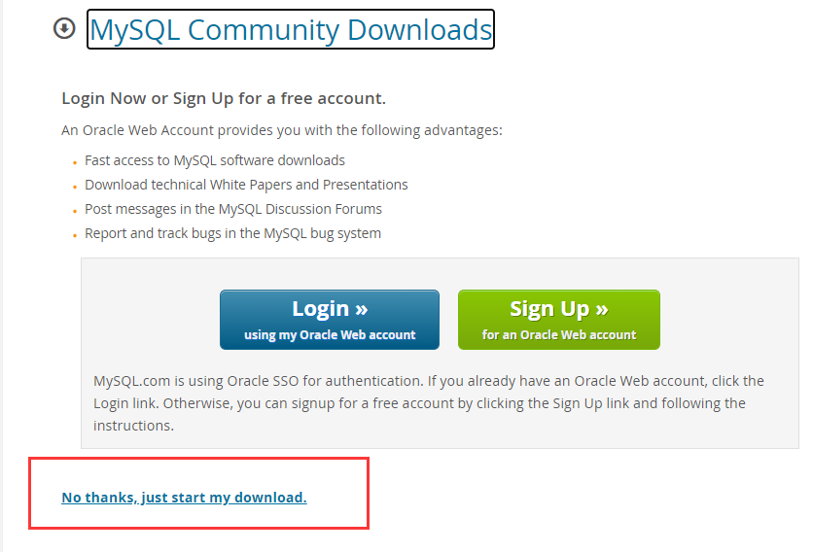Click the "Login Now or Sign Up" heading text
This screenshot has width=813, height=552.
(x=224, y=98)
